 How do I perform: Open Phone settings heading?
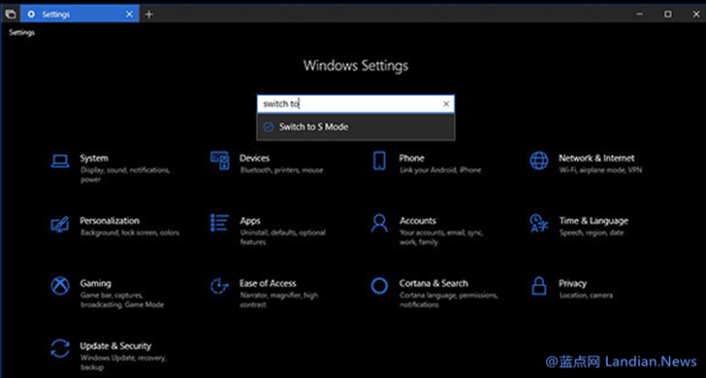click(411, 158)
